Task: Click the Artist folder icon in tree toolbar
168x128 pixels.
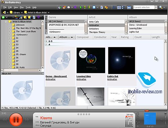Action: pos(25,18)
